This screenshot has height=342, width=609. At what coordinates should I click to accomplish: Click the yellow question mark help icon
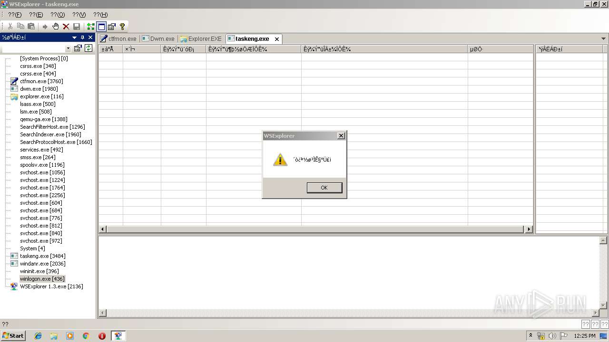[x=122, y=27]
